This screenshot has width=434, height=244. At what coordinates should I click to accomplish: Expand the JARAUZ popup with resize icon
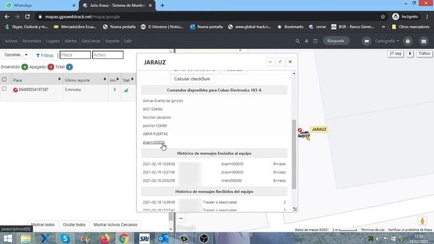[x=280, y=62]
